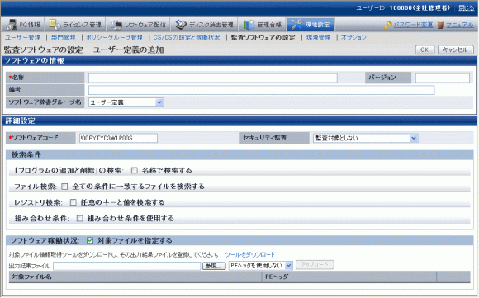479x298 pixels.
Task: Click the 参照 browse button
Action: point(214,266)
